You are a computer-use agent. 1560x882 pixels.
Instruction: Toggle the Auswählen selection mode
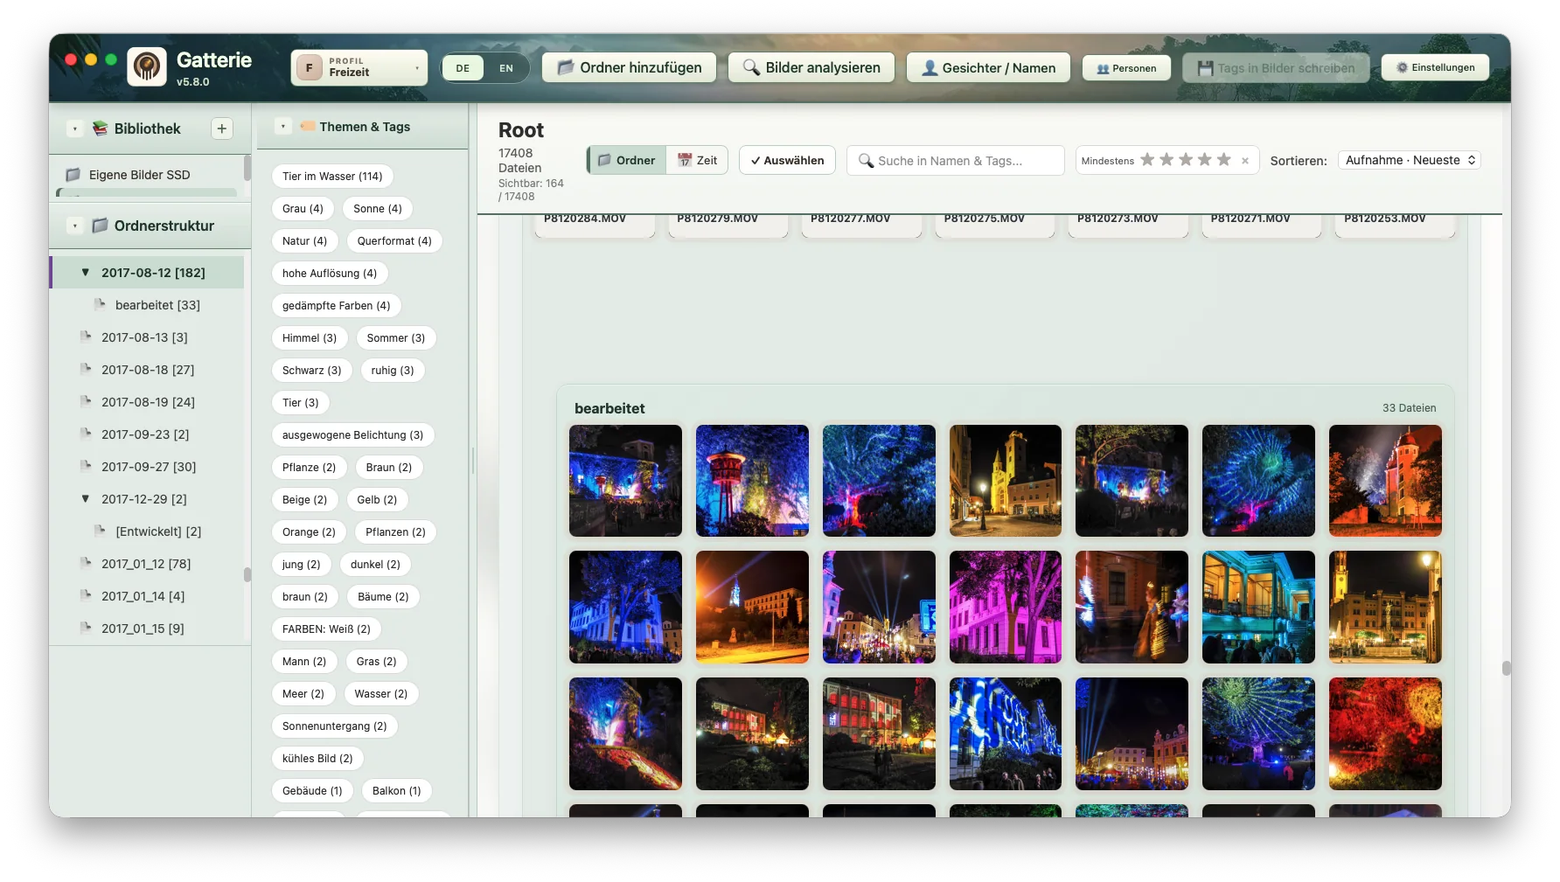click(787, 160)
